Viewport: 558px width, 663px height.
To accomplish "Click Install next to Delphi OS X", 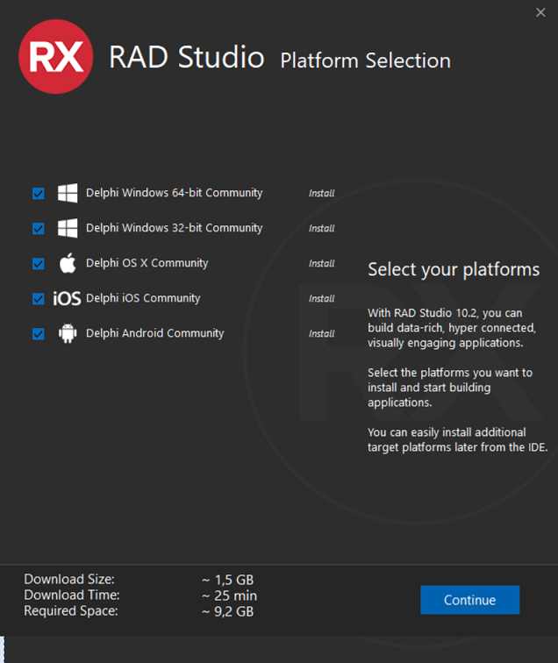I will [x=321, y=263].
